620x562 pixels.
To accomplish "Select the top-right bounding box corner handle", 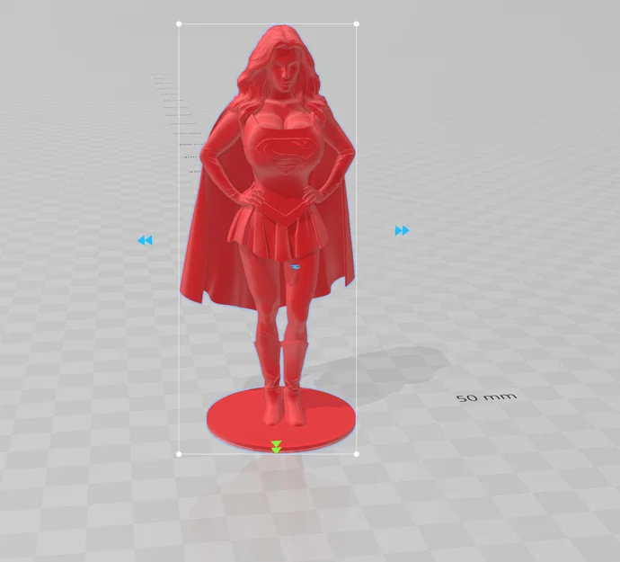I will point(356,24).
